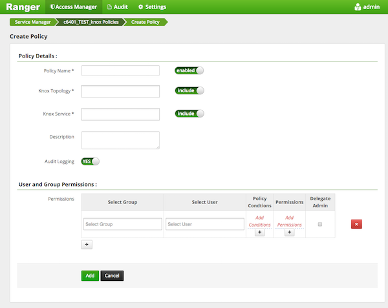The image size is (388, 308).
Task: Turn off Audit Logging switch
Action: click(90, 161)
